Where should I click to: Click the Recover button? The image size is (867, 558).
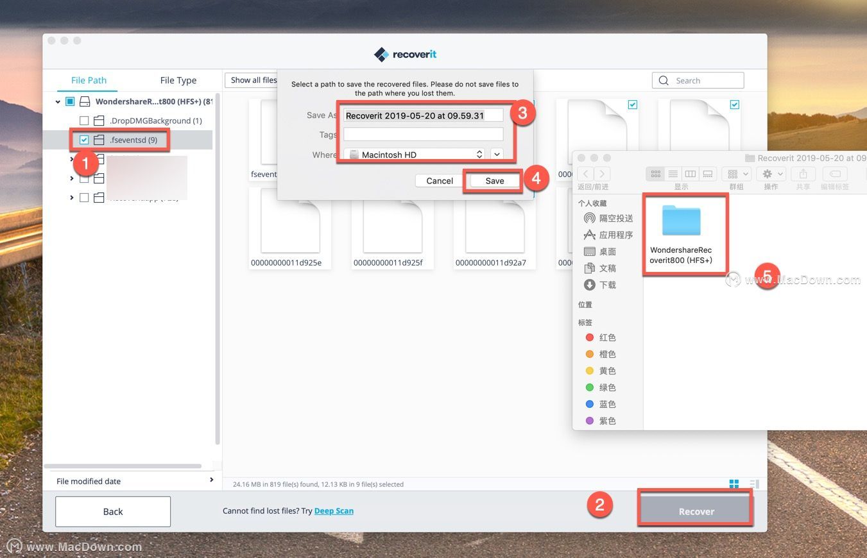click(x=696, y=511)
